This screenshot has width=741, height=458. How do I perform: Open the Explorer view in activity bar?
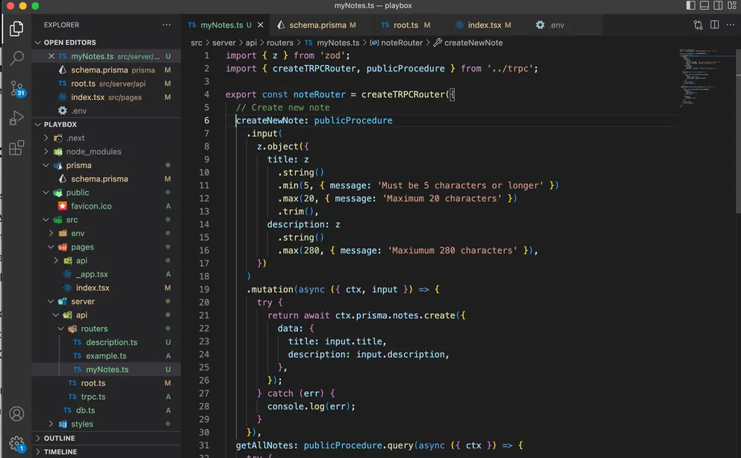(16, 28)
